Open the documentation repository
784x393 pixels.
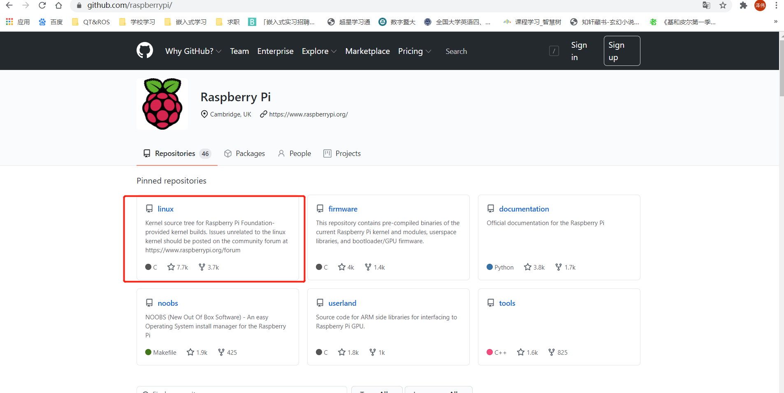pyautogui.click(x=524, y=209)
